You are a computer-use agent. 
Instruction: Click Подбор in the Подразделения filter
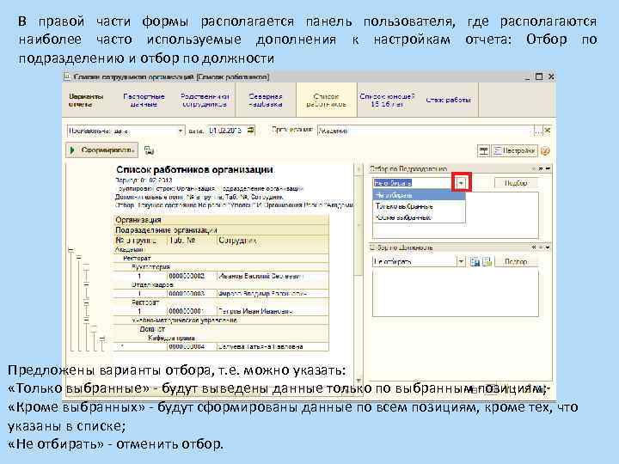click(516, 183)
